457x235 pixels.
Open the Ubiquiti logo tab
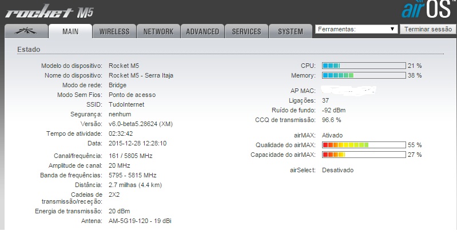[x=26, y=31]
